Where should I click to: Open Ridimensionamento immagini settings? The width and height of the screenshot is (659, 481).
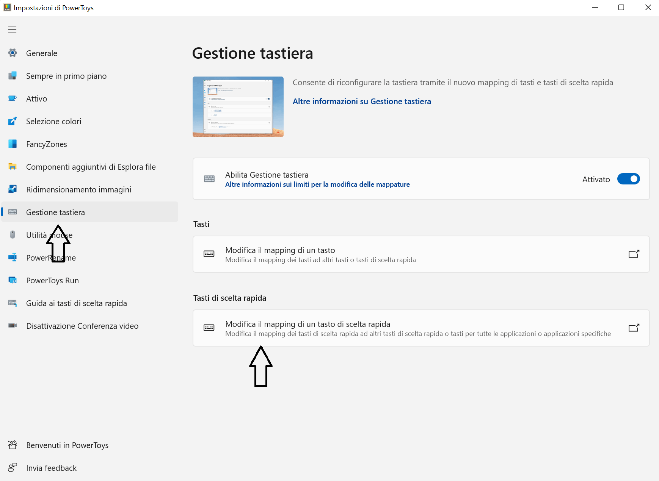(90, 189)
